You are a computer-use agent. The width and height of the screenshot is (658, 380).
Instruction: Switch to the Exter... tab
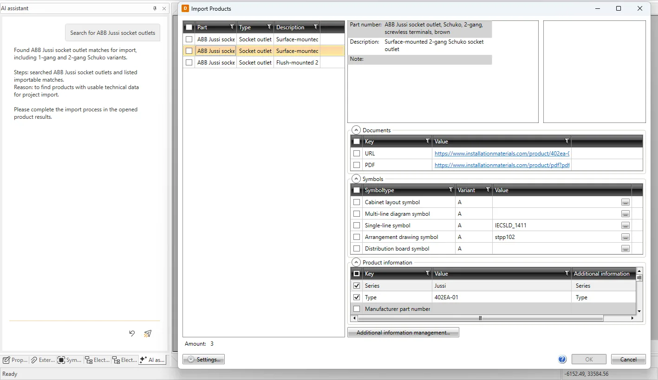[42, 360]
